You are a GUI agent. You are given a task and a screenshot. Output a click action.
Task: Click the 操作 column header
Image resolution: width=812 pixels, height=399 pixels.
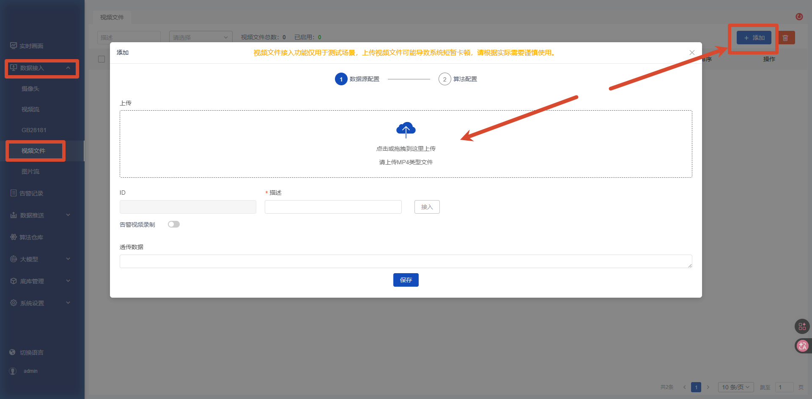point(769,59)
